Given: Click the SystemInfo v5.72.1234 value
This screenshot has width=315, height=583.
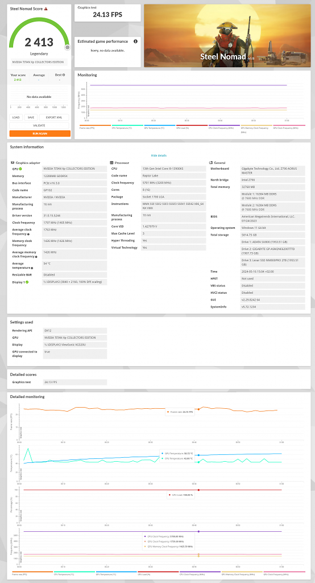Looking at the screenshot, I should coord(273,307).
